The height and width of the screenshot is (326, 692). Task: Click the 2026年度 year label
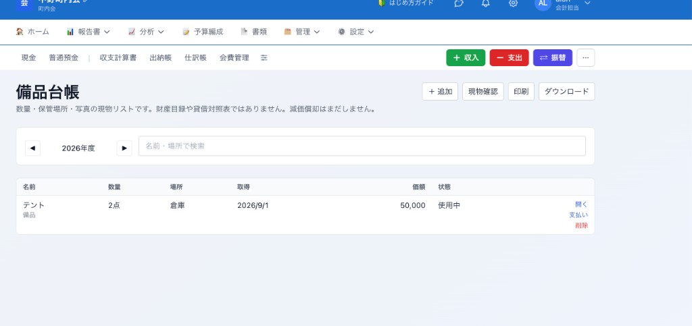[x=78, y=148]
